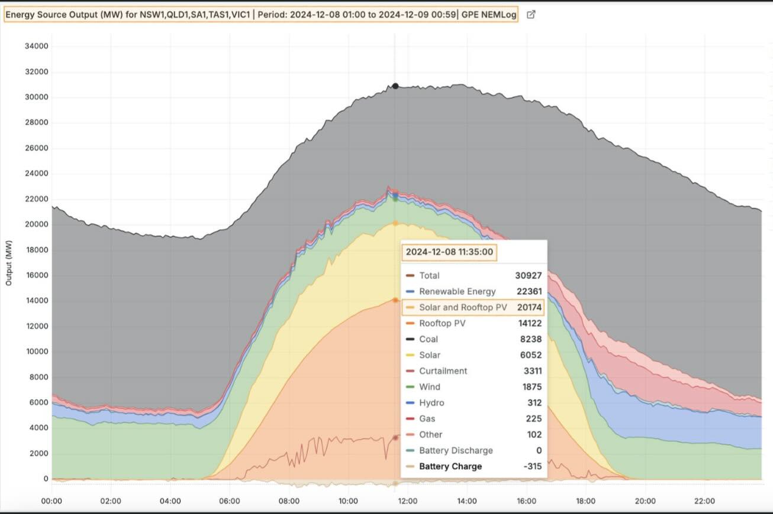Click the 20:00 tick on time axis

(x=645, y=501)
